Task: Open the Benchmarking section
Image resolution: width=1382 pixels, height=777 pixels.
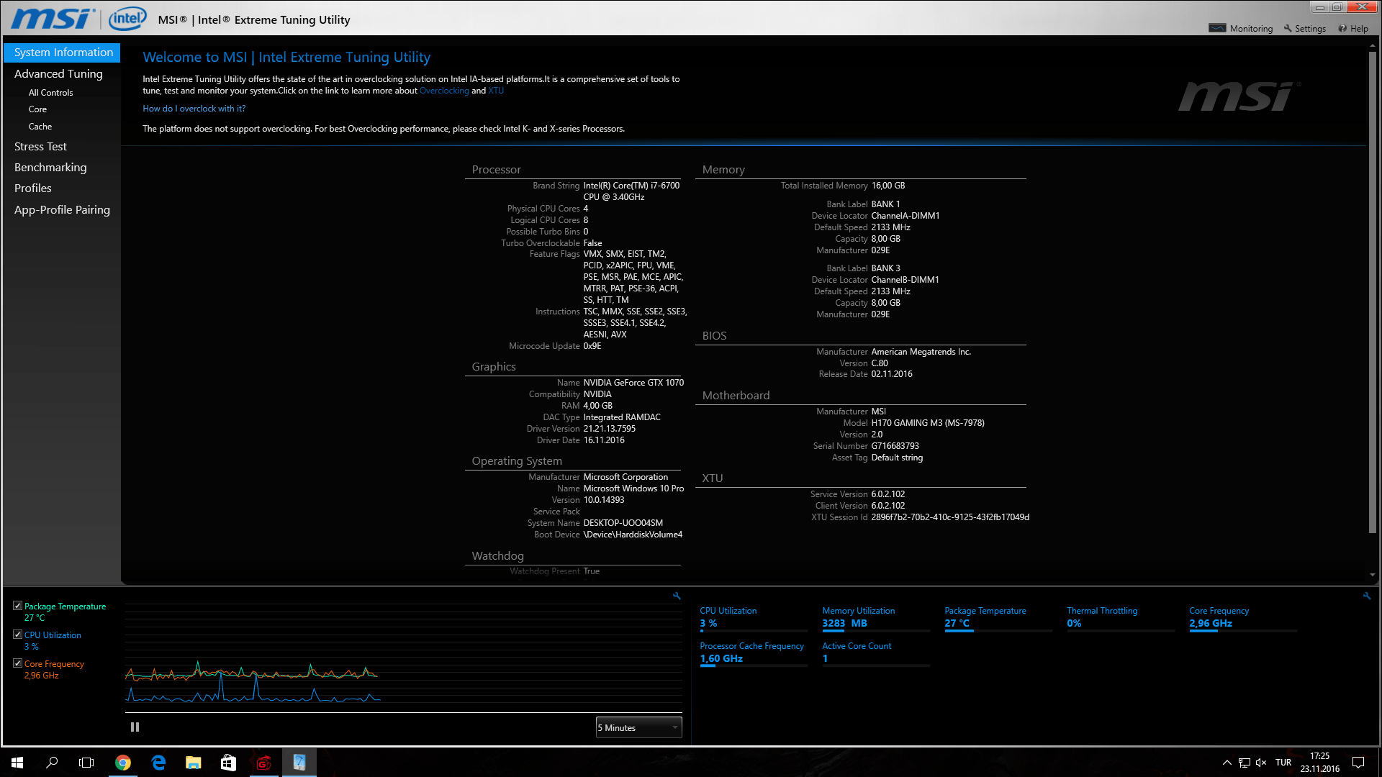Action: (50, 167)
